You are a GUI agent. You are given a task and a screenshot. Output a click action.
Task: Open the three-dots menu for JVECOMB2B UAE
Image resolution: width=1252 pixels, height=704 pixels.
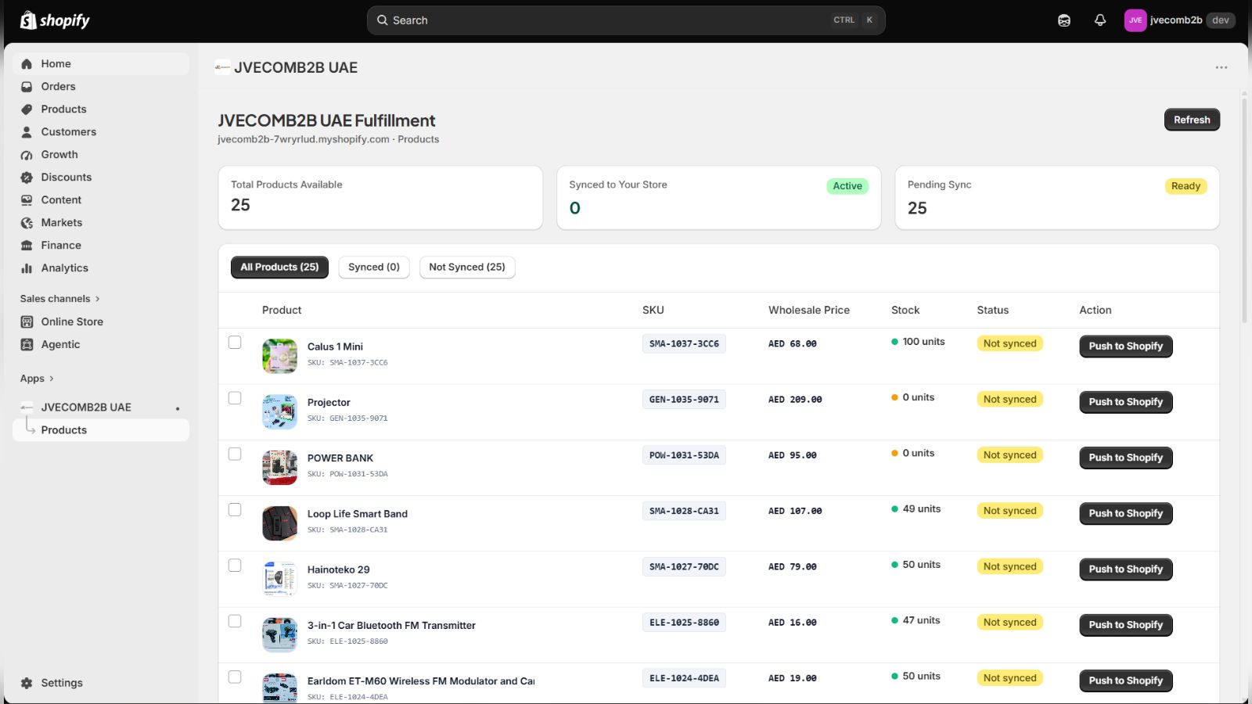coord(1221,67)
